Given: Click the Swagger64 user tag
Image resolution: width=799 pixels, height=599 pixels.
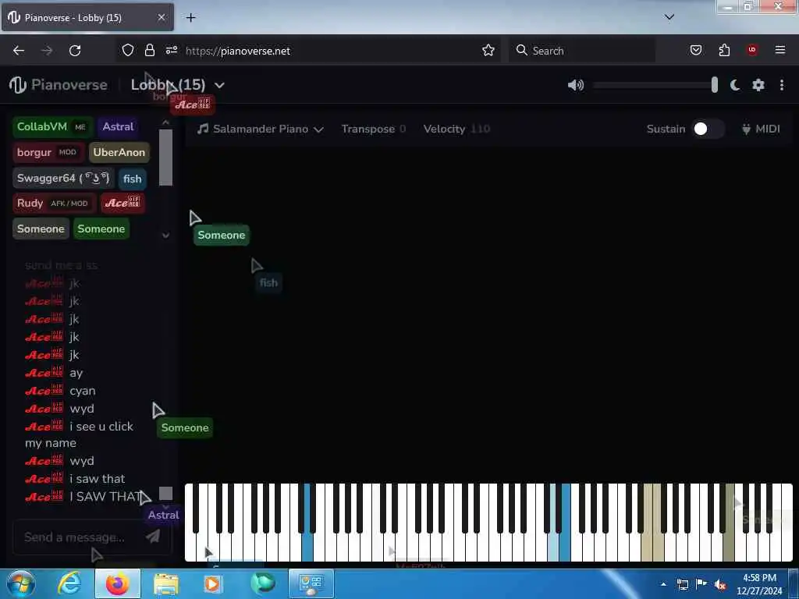Looking at the screenshot, I should pyautogui.click(x=63, y=179).
